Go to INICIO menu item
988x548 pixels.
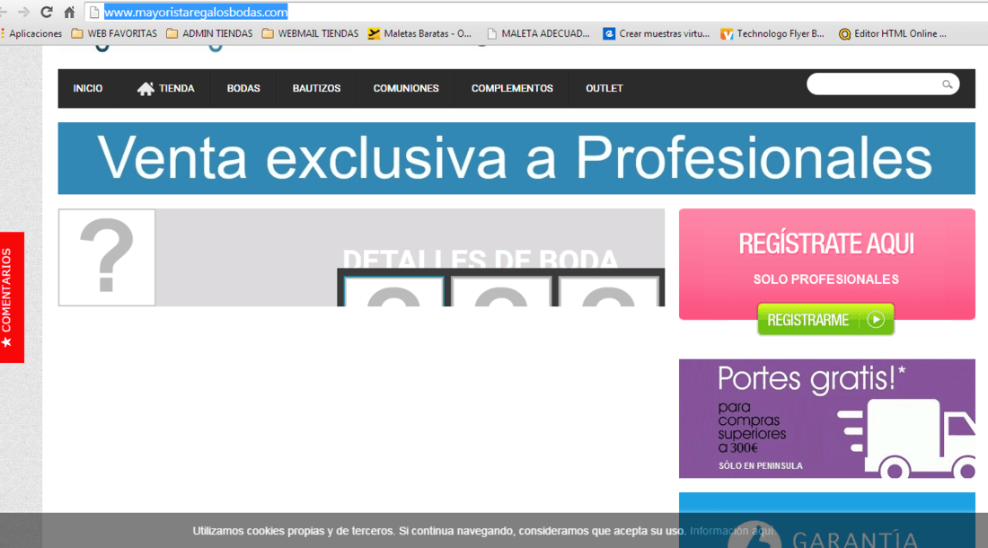click(x=88, y=88)
